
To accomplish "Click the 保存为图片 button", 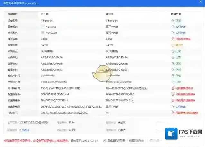I will pos(156,141).
